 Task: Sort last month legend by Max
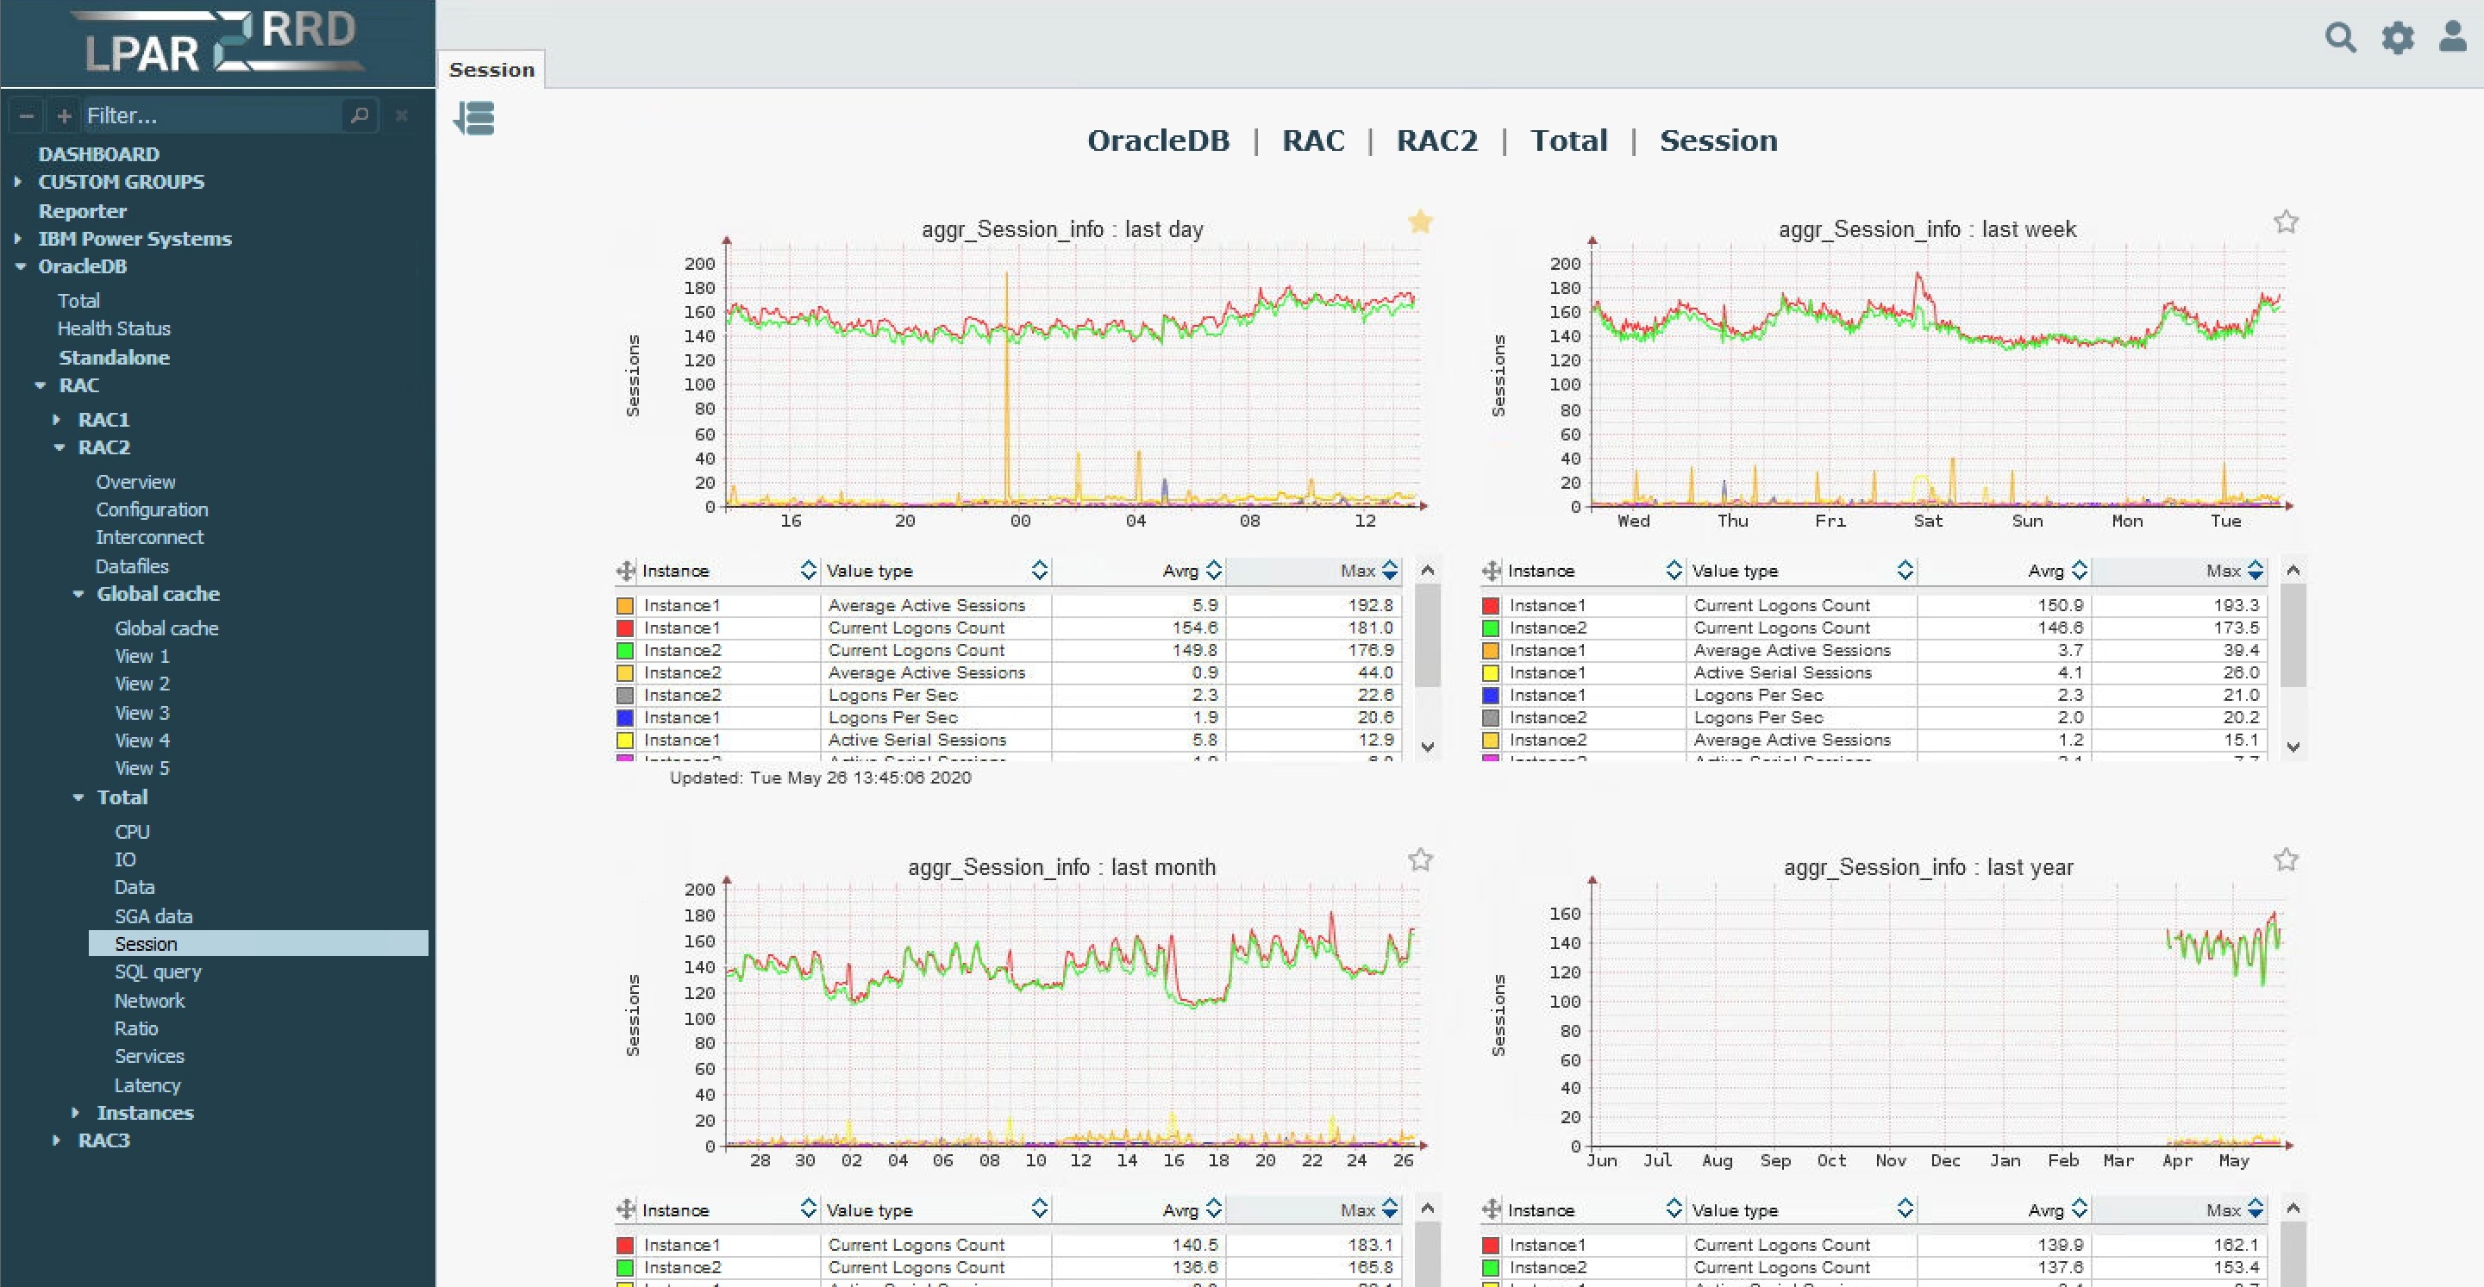[1390, 1209]
